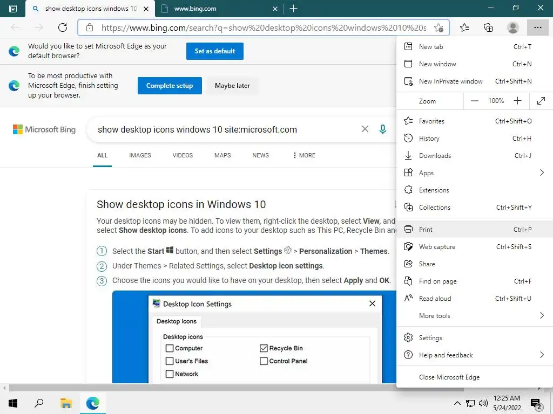Viewport: 553px width, 414px height.
Task: Open History from the menu
Action: (x=475, y=139)
